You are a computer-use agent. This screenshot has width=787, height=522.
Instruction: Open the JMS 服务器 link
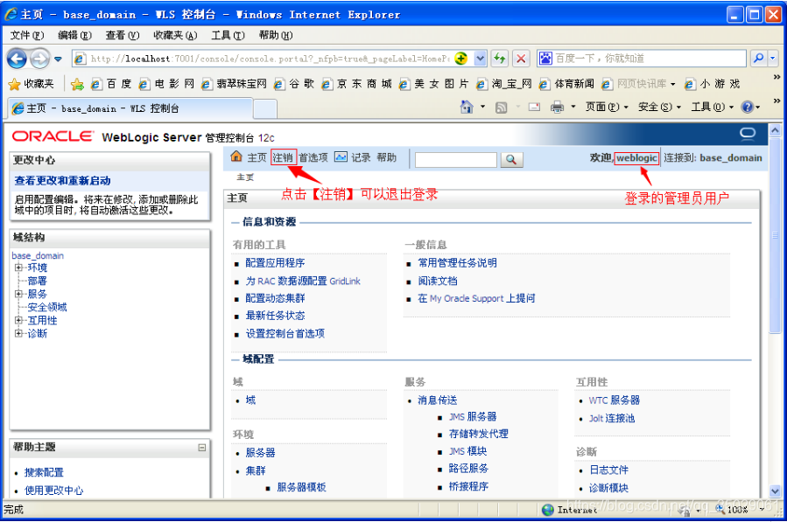click(x=473, y=417)
